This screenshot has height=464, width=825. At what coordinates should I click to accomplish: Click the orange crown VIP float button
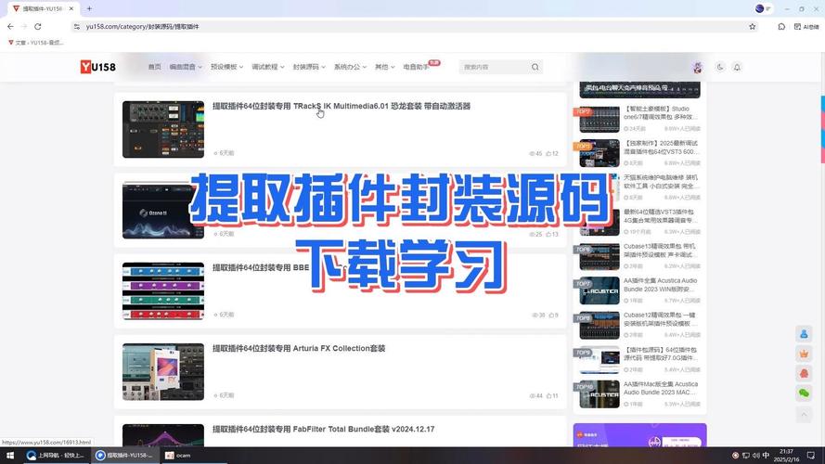tap(804, 354)
